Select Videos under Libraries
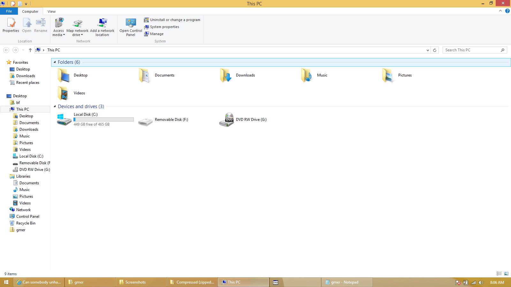 (x=25, y=203)
